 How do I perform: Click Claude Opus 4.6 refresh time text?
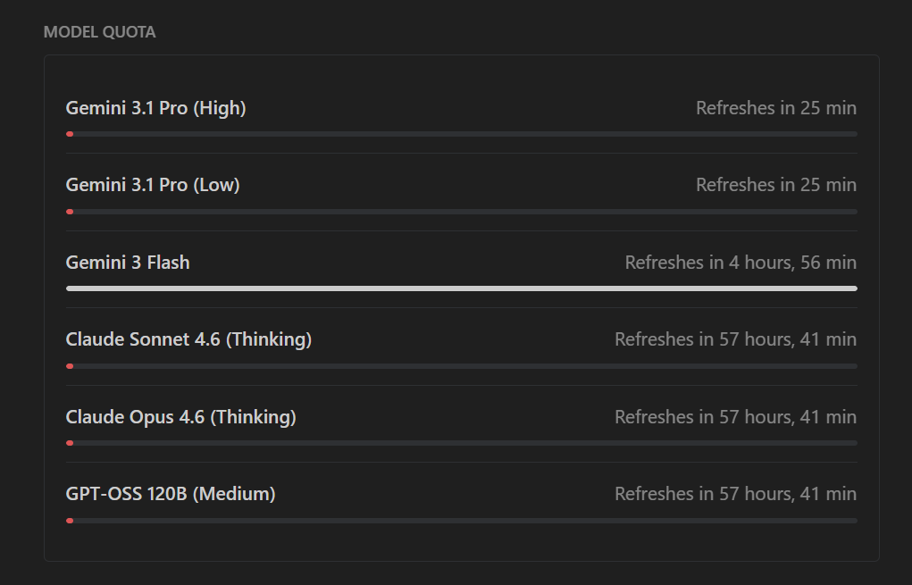click(735, 417)
